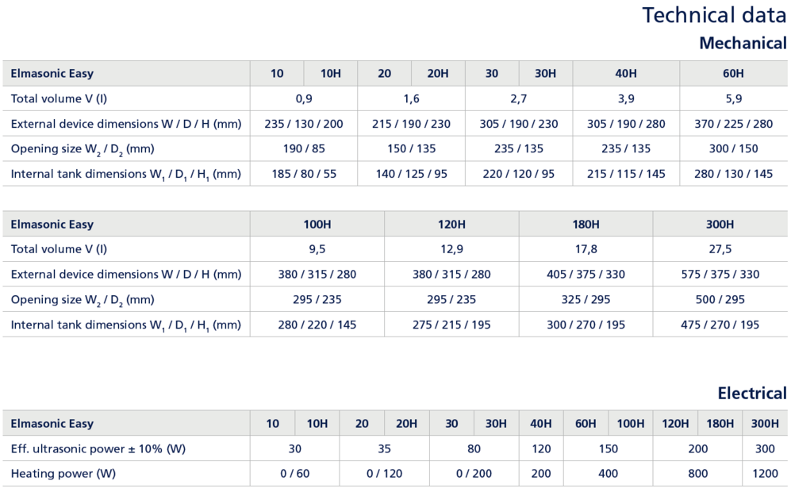Select the 10H column header in first table
This screenshot has height=500, width=791.
point(330,74)
